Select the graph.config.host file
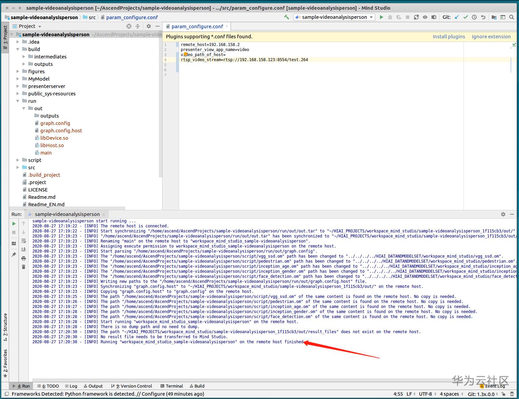 (x=61, y=131)
